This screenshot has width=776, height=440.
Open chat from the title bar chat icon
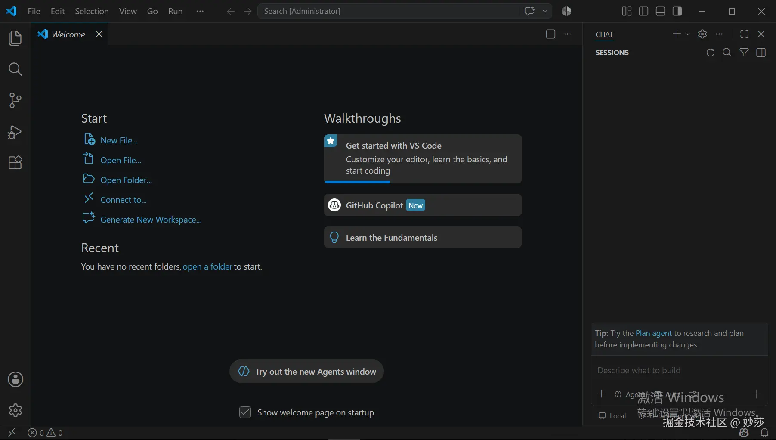click(x=529, y=11)
